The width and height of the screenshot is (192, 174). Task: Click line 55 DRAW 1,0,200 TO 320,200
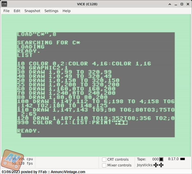68,84
